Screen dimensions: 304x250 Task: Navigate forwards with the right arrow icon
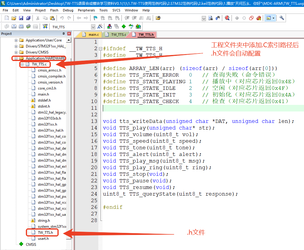(86, 18)
